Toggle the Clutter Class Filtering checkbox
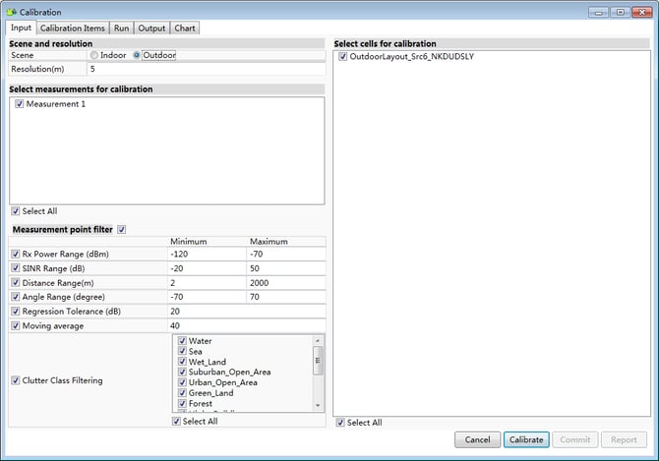 [x=15, y=380]
